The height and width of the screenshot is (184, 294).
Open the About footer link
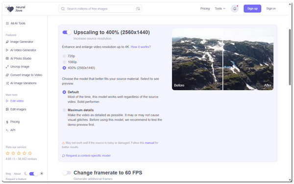[x=17, y=174]
